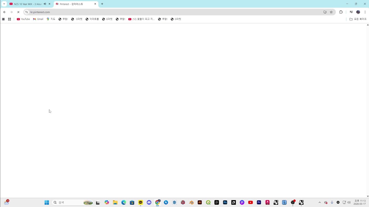Open Chrome profile avatar
Image resolution: width=369 pixels, height=207 pixels.
pyautogui.click(x=358, y=12)
